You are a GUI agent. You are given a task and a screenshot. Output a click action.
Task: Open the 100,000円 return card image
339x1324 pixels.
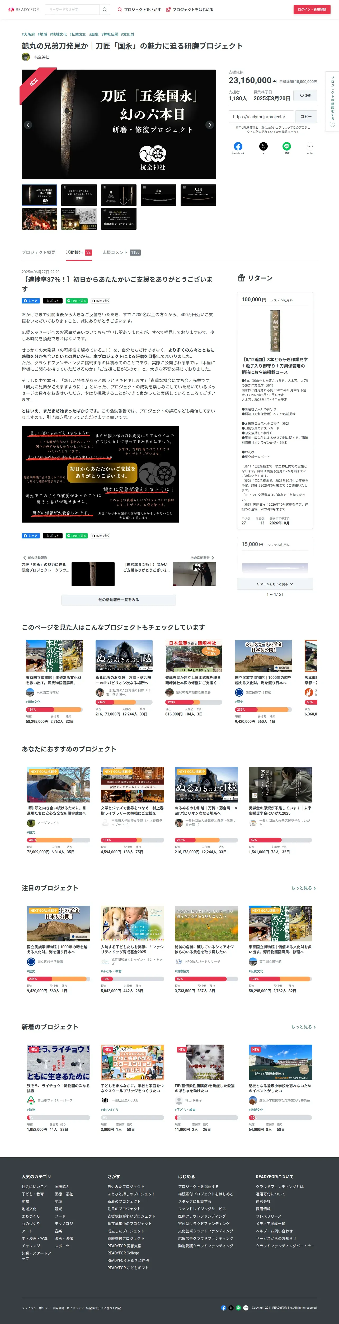275,331
